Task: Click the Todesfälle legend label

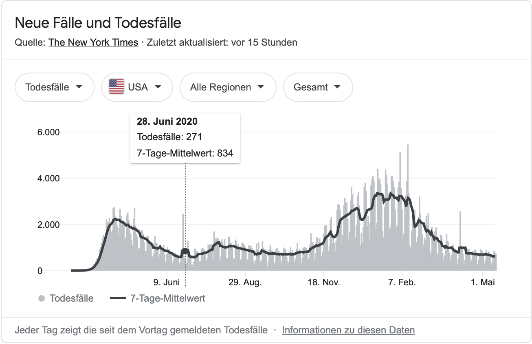Action: pos(72,299)
